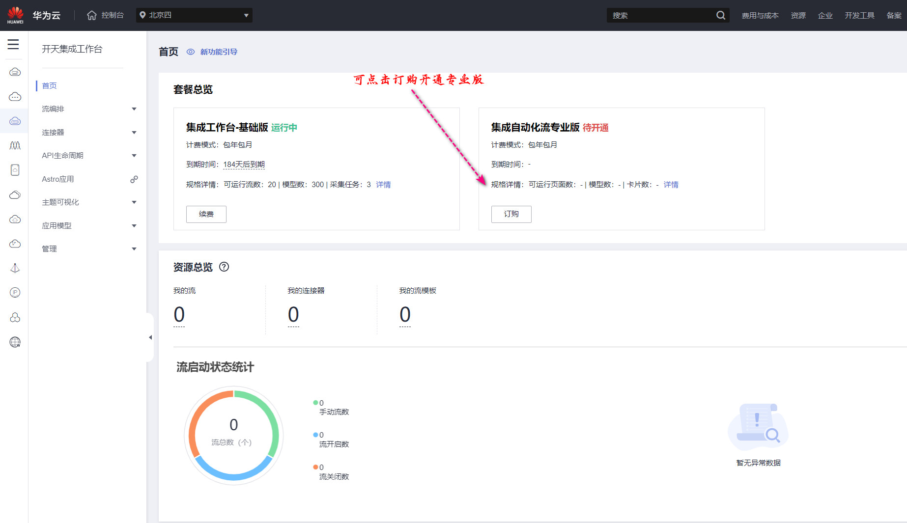907x523 pixels.
Task: Open the help icon next to 资源总览
Action: [224, 267]
